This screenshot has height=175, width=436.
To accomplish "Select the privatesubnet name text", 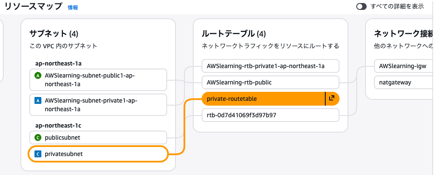I will click(x=63, y=154).
